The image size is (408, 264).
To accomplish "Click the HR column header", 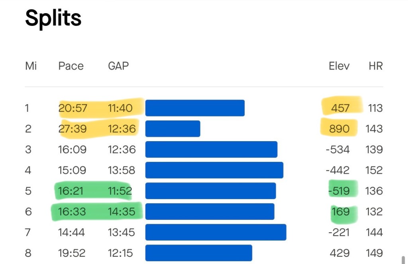I will 376,66.
